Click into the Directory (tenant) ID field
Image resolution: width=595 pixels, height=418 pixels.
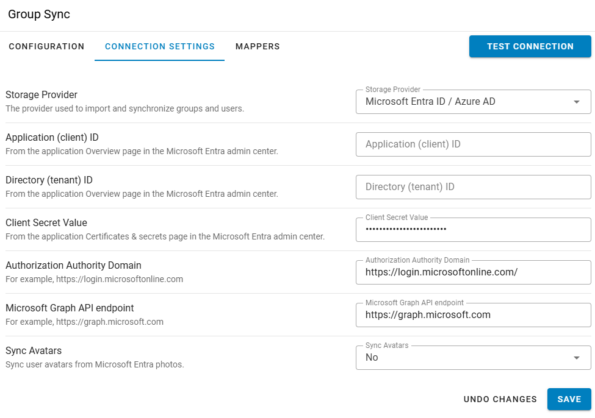473,187
